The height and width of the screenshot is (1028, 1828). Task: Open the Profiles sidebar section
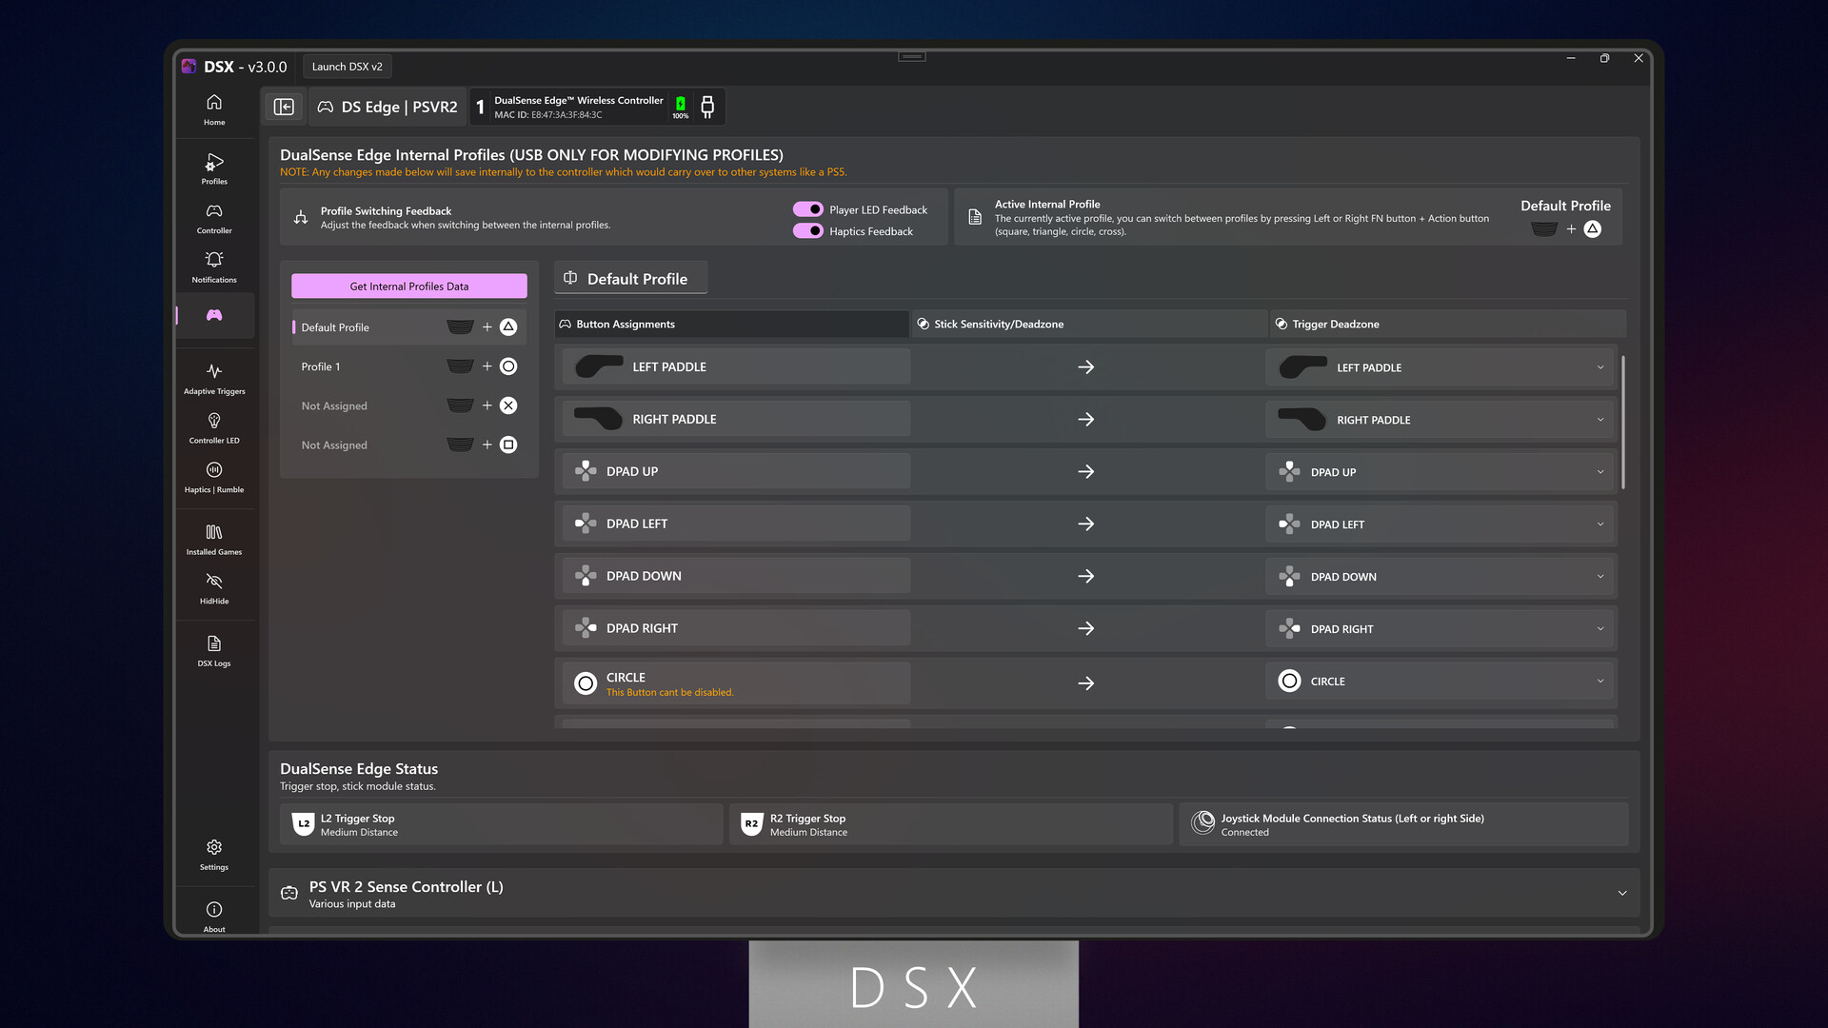pyautogui.click(x=213, y=168)
